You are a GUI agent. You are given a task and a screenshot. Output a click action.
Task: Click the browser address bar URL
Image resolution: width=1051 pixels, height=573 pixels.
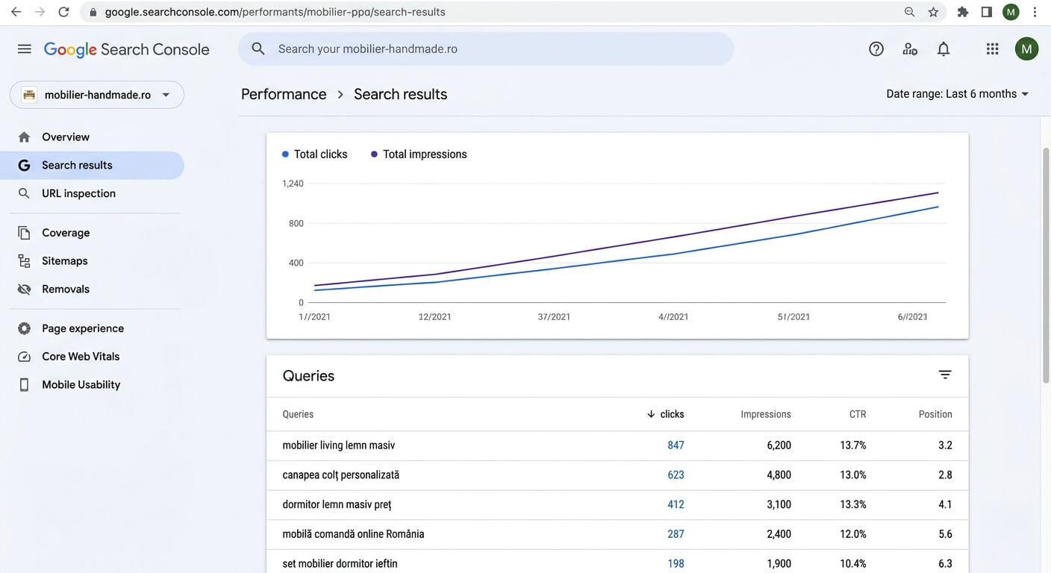275,12
